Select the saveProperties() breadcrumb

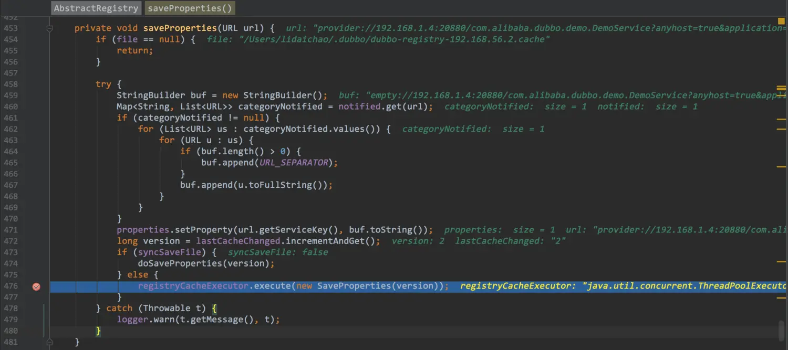click(190, 8)
